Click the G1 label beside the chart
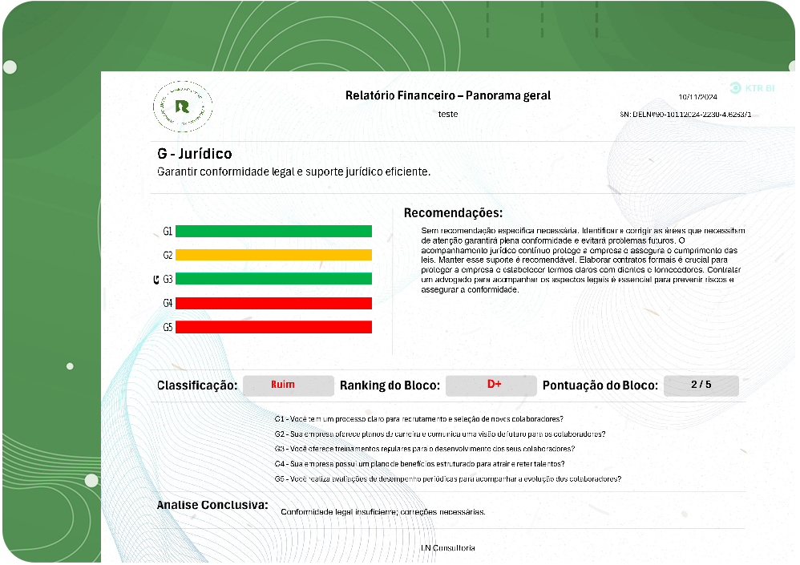Screen dimensions: 800x565 pos(168,232)
